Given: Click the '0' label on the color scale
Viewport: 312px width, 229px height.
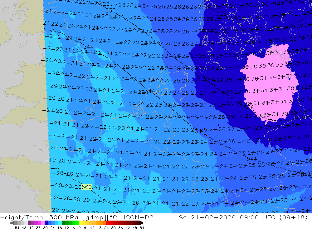Looking at the screenshot, I should 79,228.
